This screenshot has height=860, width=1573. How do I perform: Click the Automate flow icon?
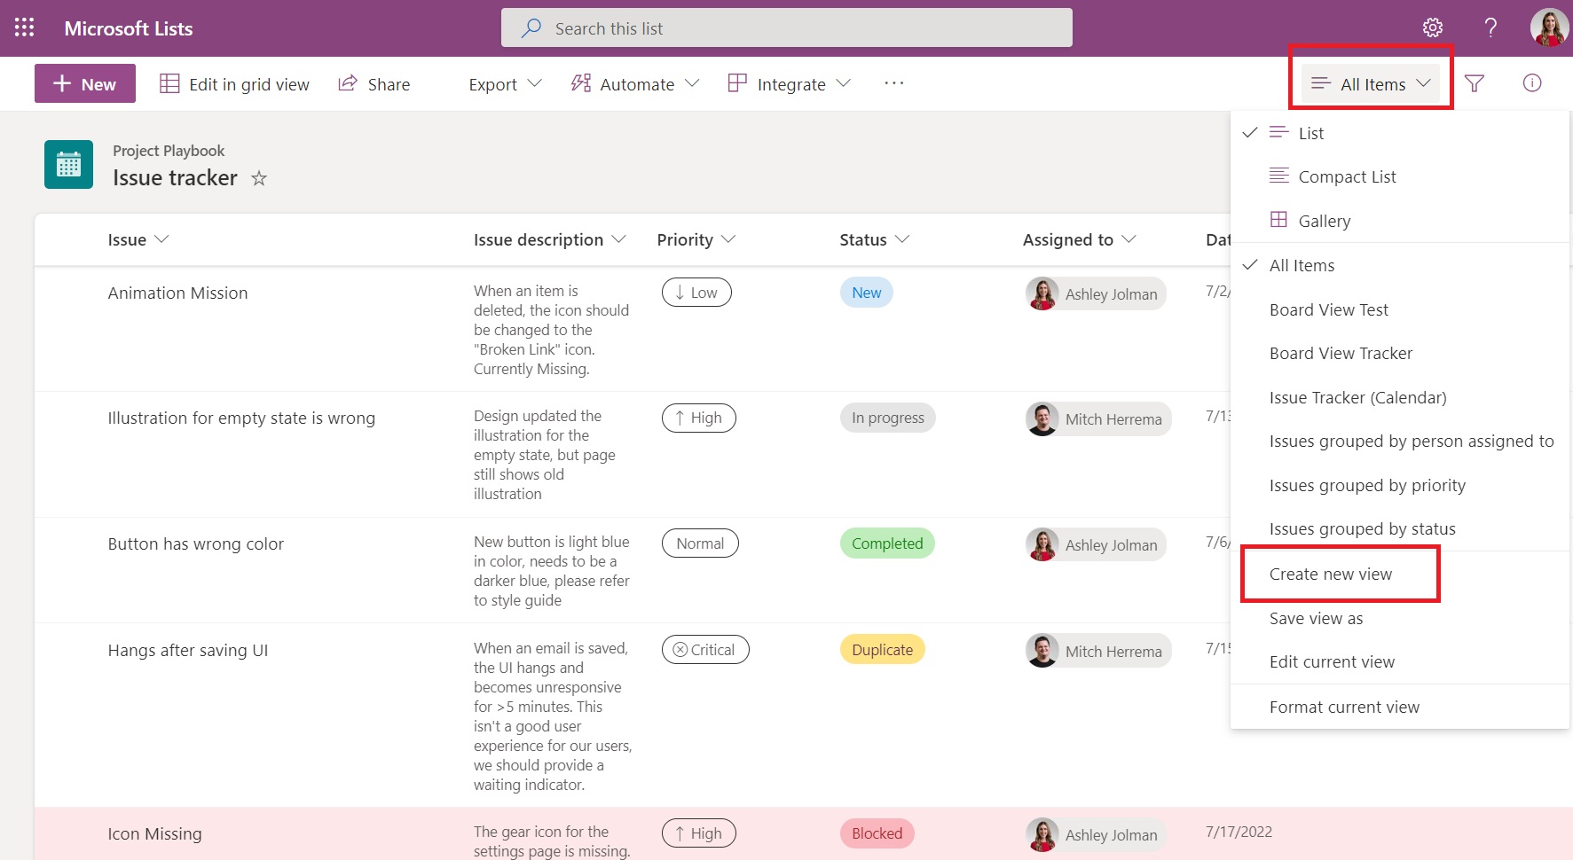(x=581, y=83)
